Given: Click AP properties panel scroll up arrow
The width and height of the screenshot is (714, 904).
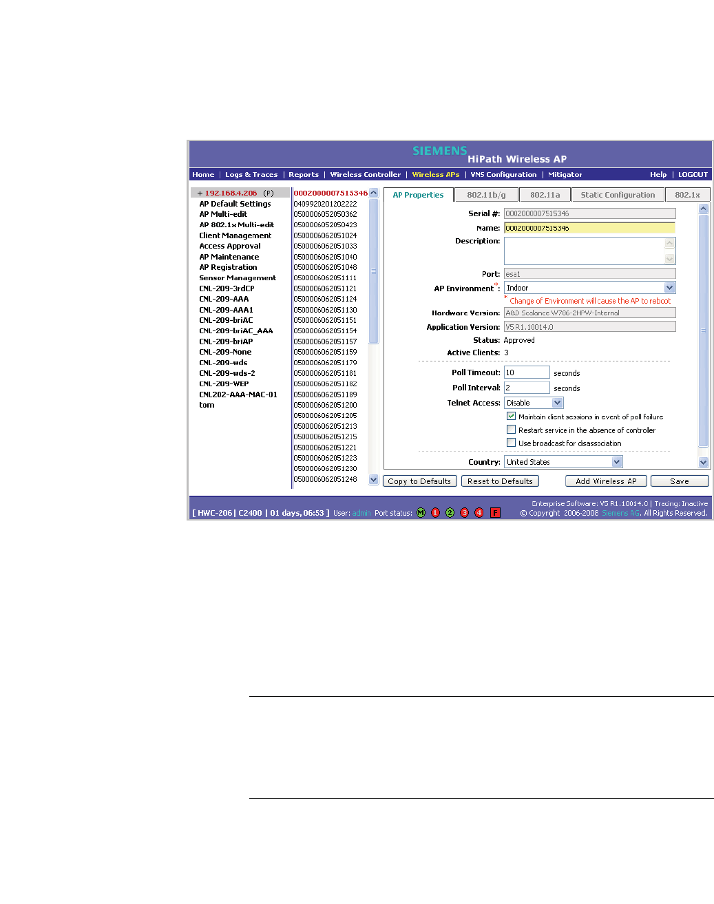Looking at the screenshot, I should 703,209.
